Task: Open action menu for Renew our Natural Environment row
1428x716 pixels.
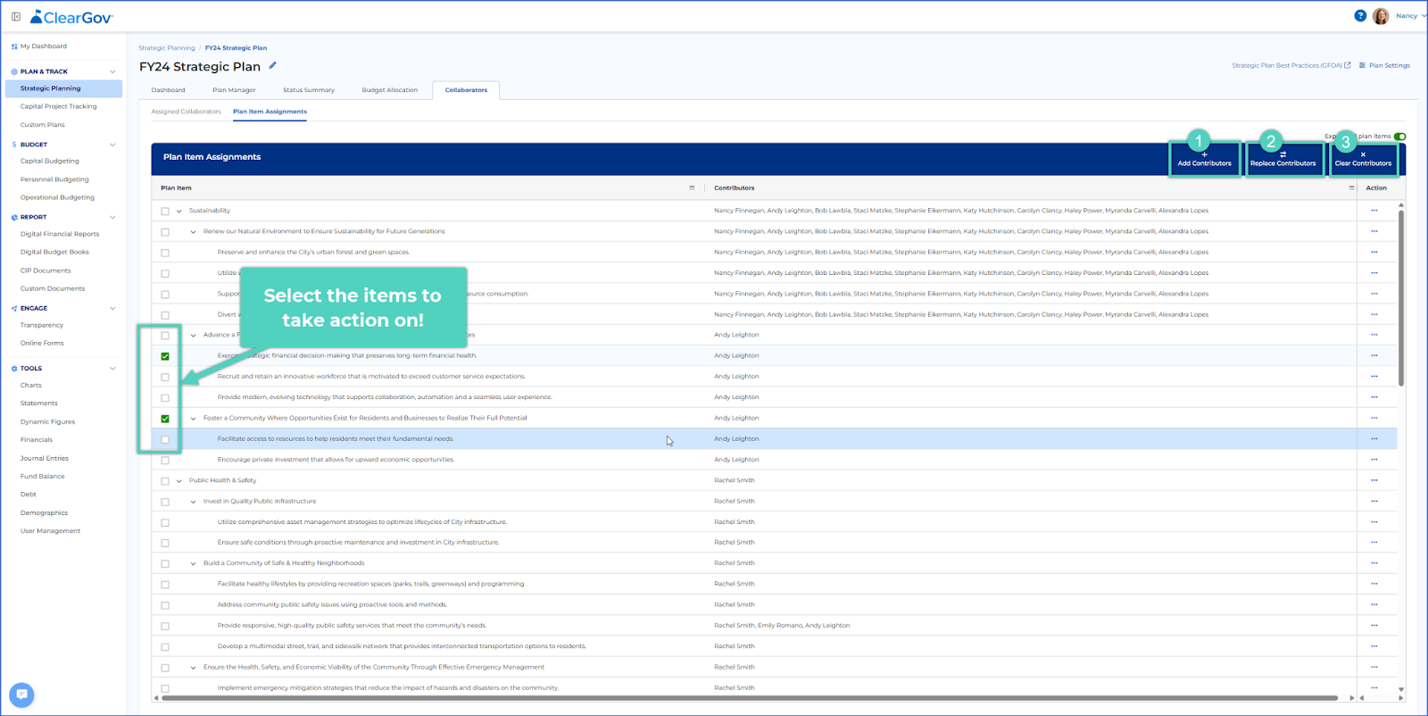Action: coord(1374,231)
